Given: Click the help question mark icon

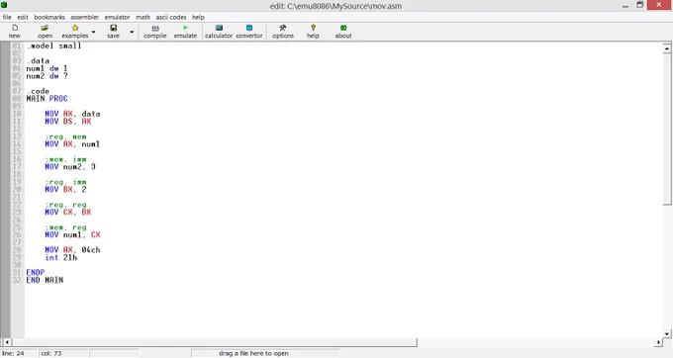Looking at the screenshot, I should tap(313, 32).
